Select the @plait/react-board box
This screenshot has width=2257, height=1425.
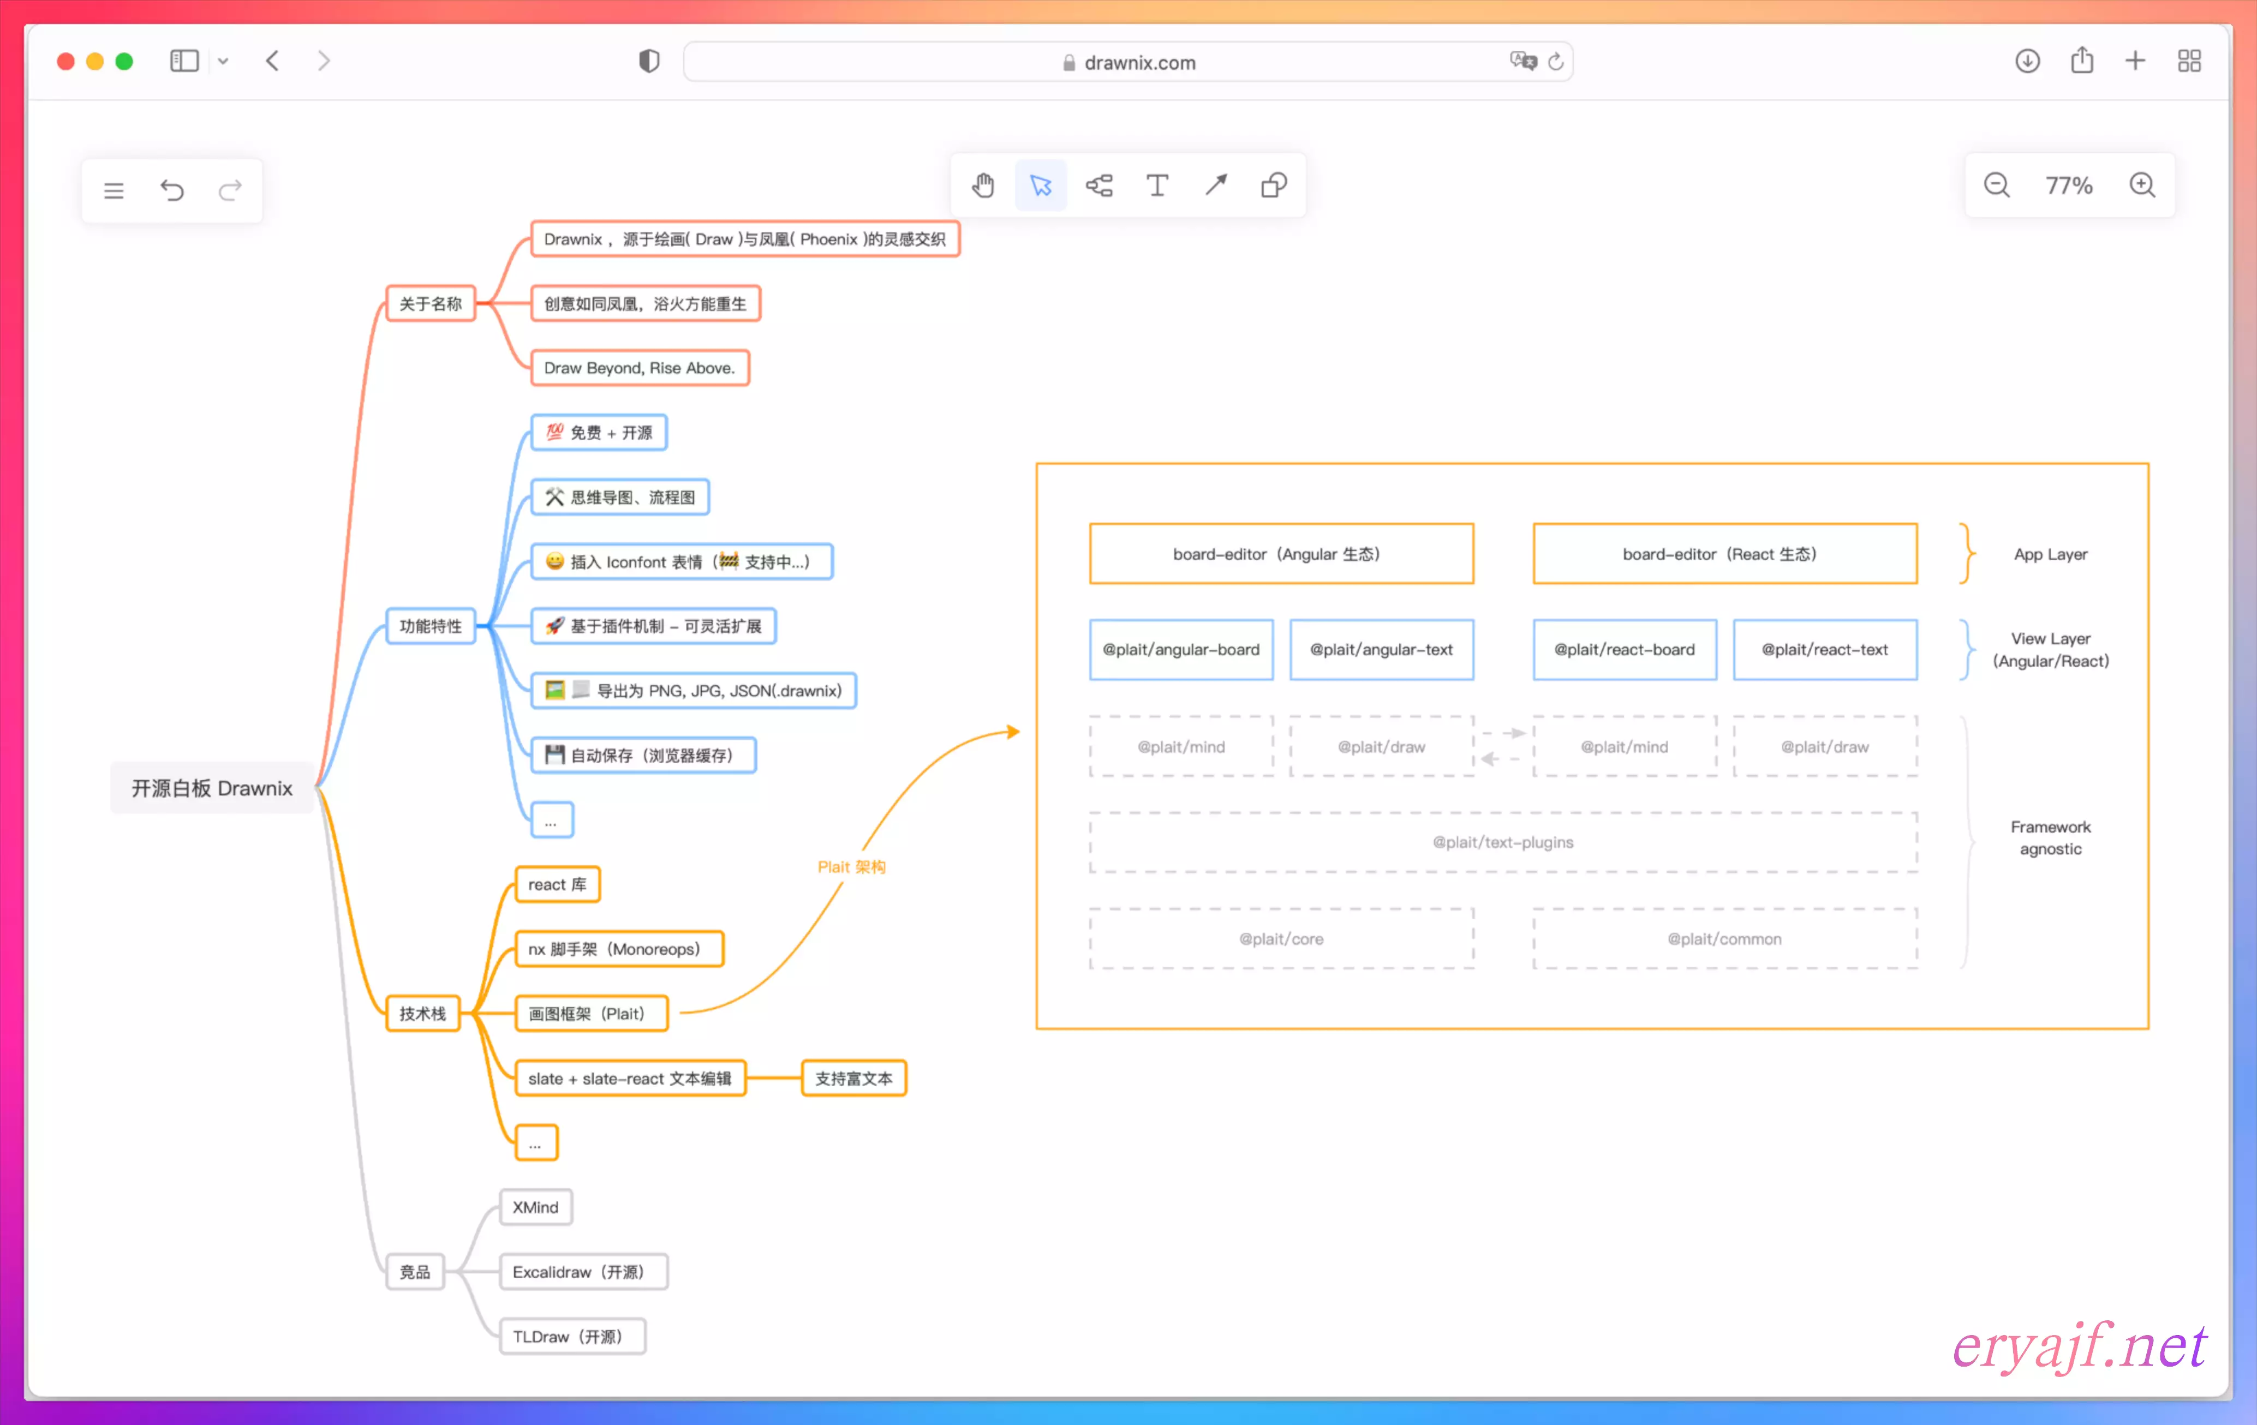click(1625, 649)
